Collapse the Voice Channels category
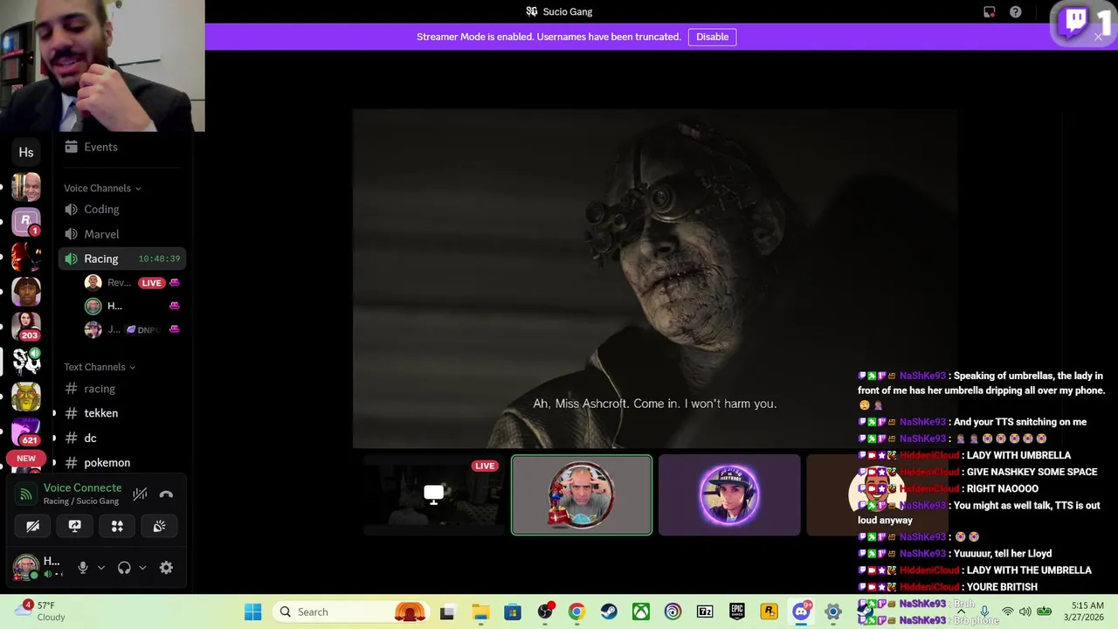The image size is (1118, 629). click(102, 188)
